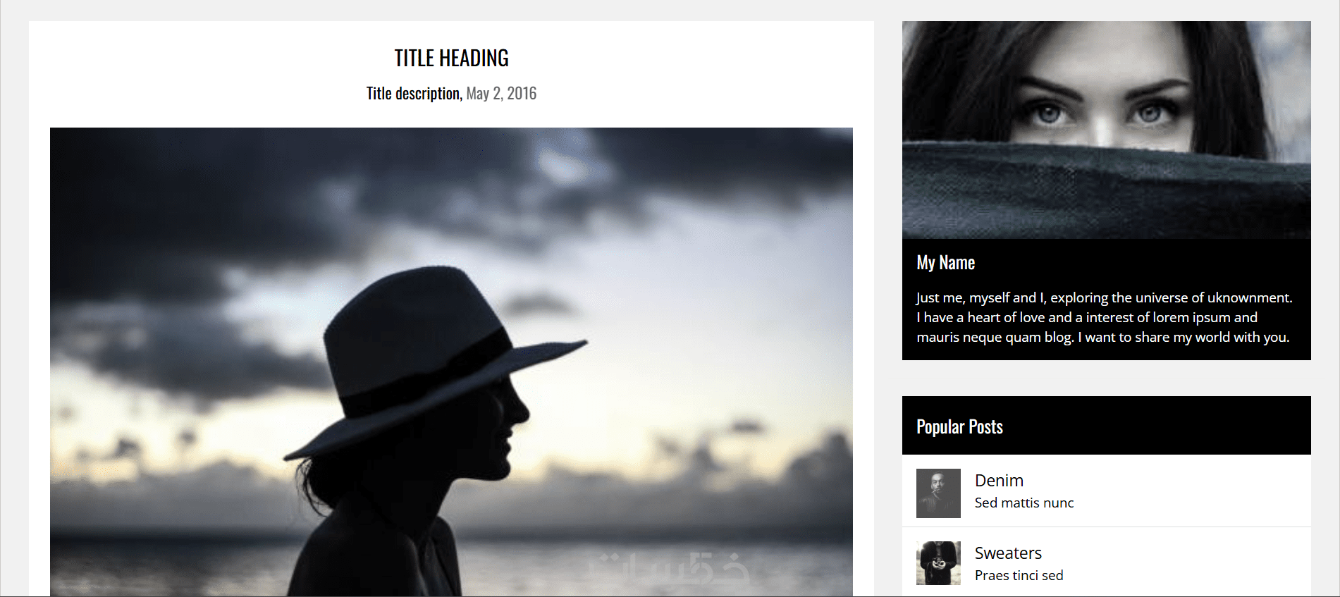Click the 'exploring the universe of uknownment' line
The height and width of the screenshot is (597, 1340).
pos(1171,297)
